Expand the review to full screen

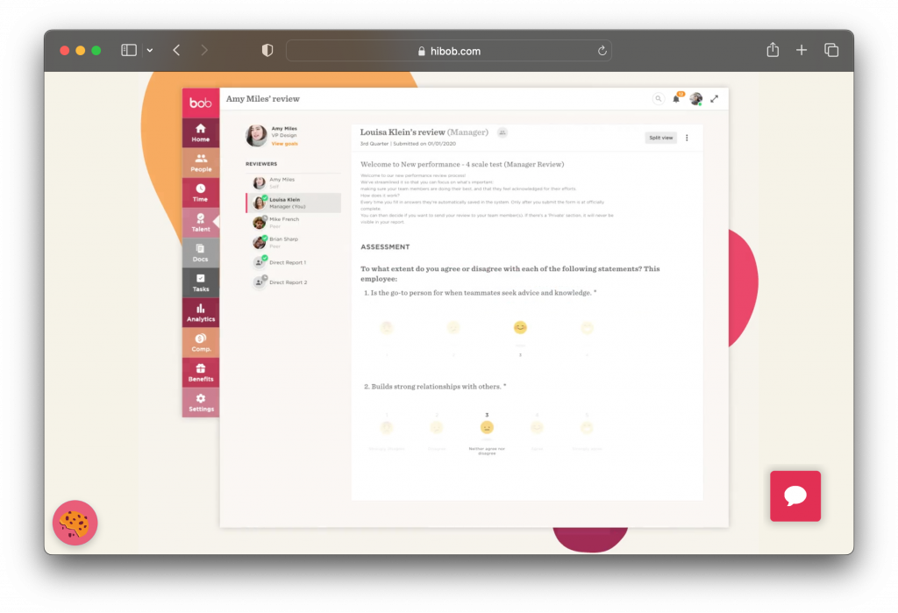pyautogui.click(x=714, y=98)
